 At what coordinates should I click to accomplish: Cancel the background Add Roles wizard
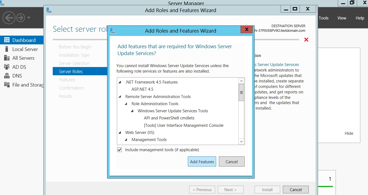click(296, 190)
